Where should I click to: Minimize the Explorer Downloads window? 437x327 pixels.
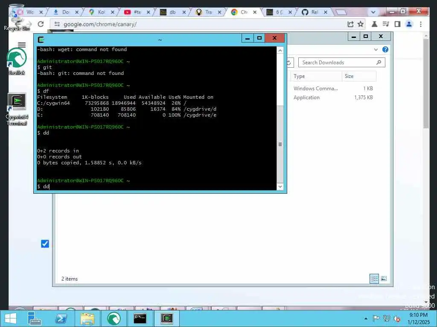(x=354, y=37)
